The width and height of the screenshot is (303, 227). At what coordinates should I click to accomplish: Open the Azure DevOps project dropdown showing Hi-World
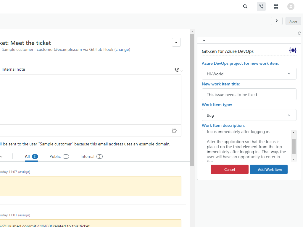tap(249, 74)
